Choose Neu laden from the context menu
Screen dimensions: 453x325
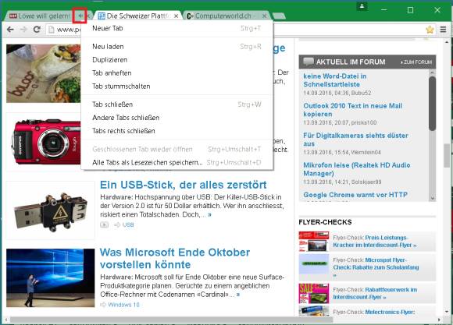click(177, 47)
